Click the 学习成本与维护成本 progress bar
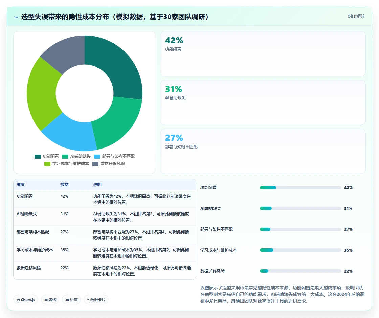 (300, 250)
